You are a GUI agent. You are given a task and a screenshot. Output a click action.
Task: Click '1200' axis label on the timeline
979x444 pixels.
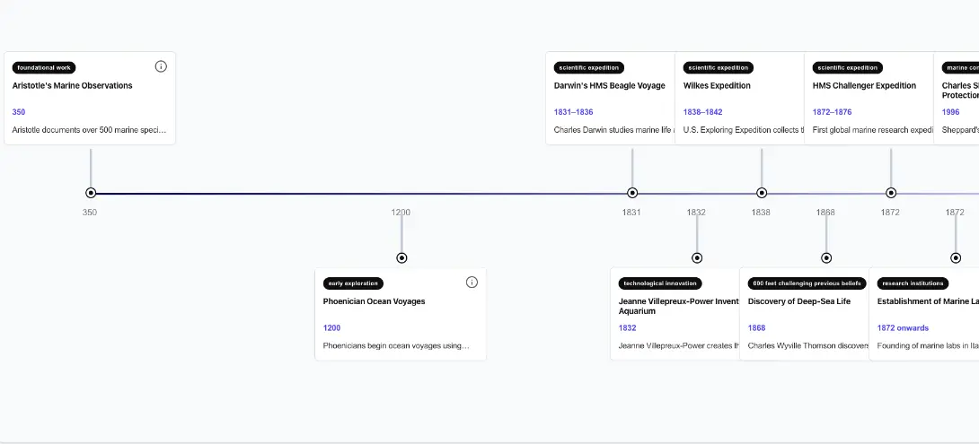(x=401, y=212)
